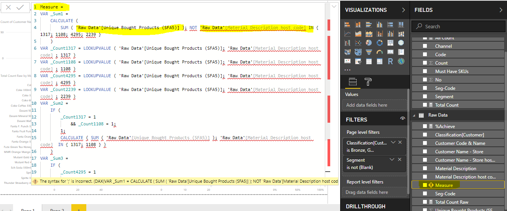Tick the Channel field checkbox

pyautogui.click(x=425, y=46)
